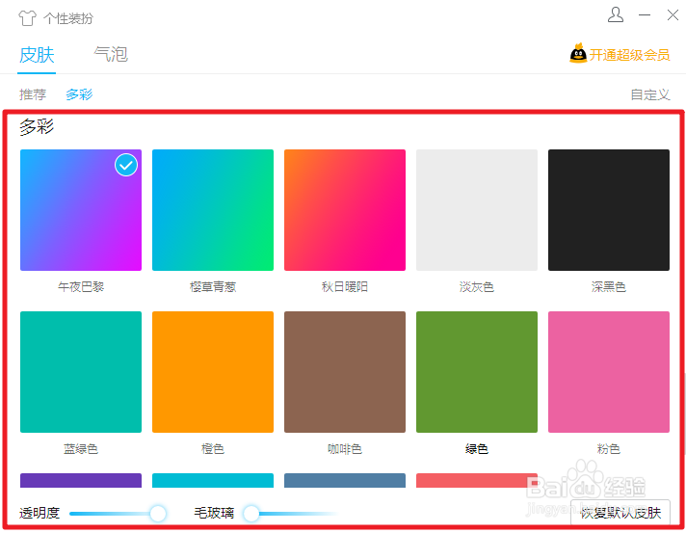
Task: Click the 樱草青葱 label text
Action: (213, 287)
